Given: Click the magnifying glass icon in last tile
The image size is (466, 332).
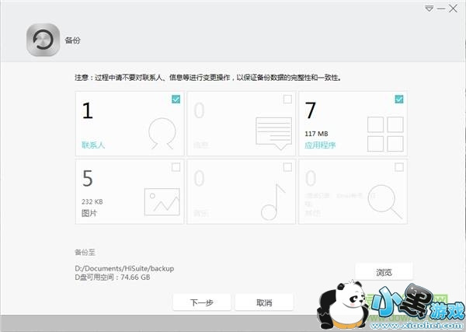Looking at the screenshot, I should pos(385,201).
